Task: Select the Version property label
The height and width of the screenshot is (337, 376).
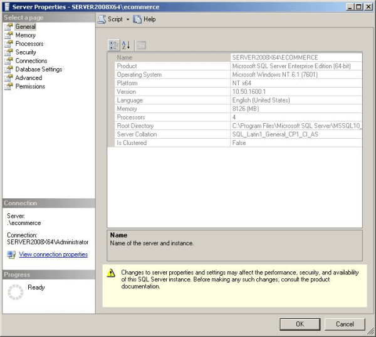Action: tap(127, 92)
